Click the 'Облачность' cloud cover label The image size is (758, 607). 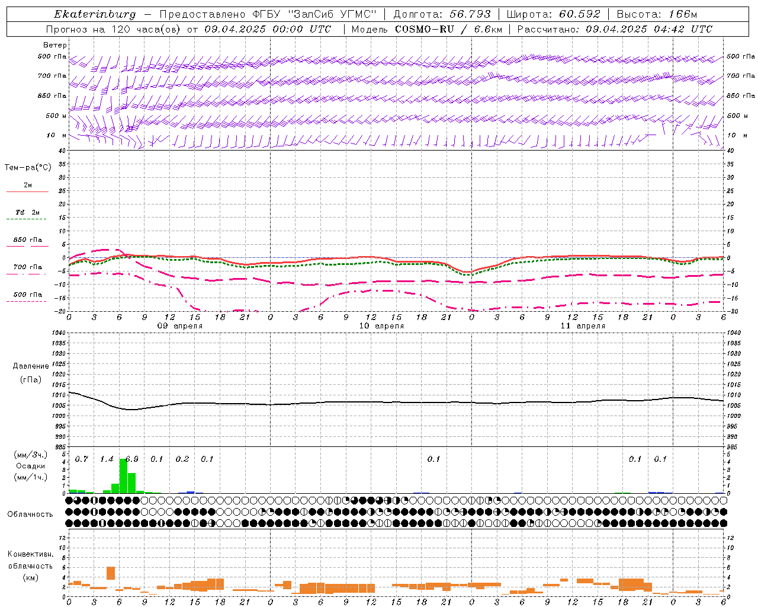tap(30, 515)
